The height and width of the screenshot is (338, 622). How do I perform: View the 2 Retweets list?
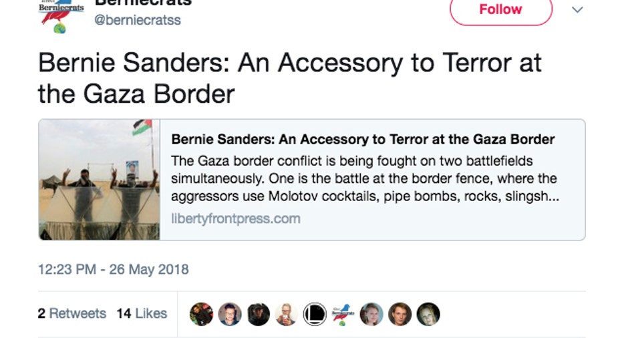[71, 313]
